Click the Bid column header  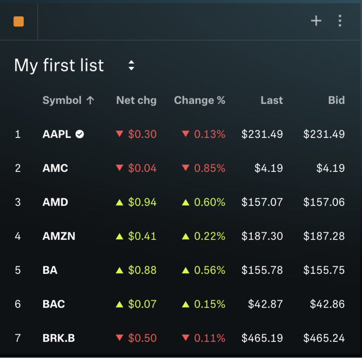[x=336, y=100]
